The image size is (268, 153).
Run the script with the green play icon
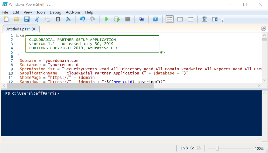click(106, 19)
